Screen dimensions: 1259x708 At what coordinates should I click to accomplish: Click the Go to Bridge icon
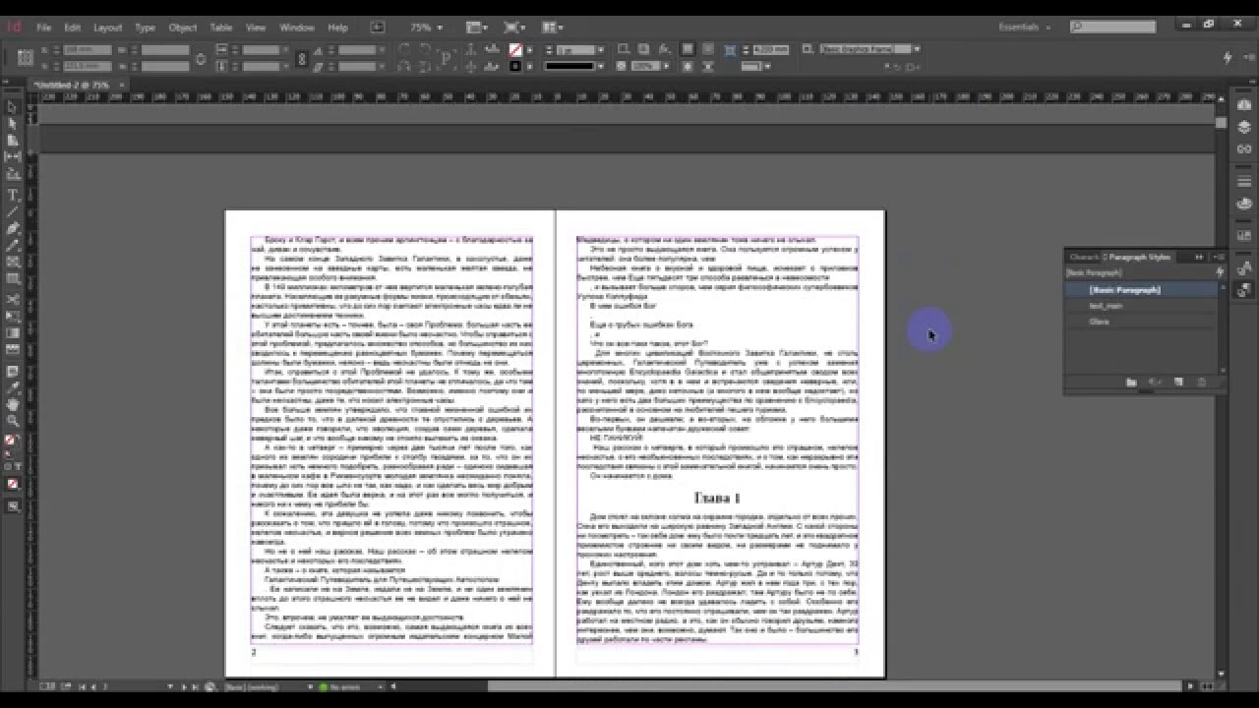[379, 28]
